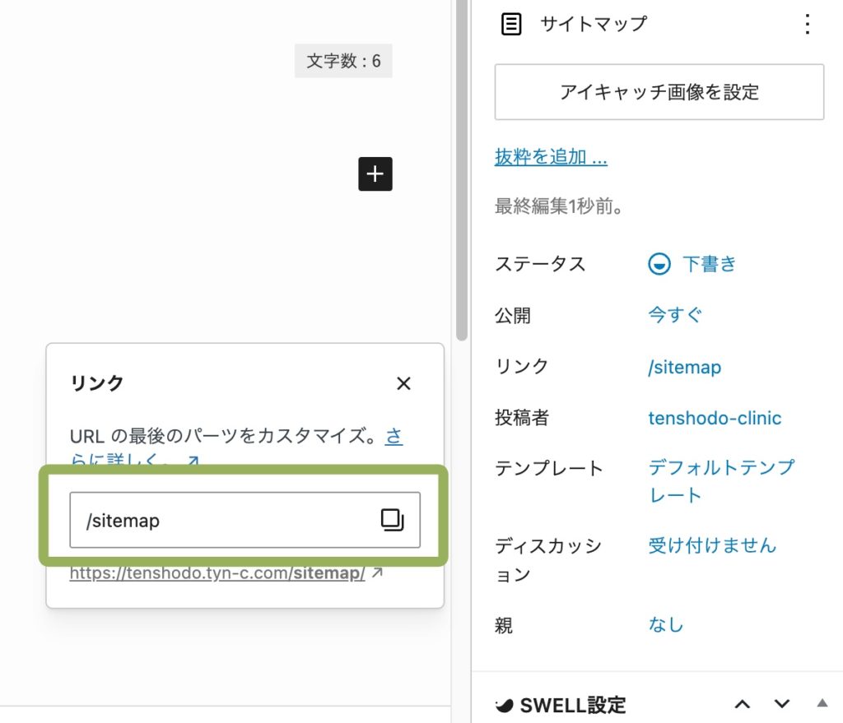Click inside the /sitemap slug field
Viewport: 843px width, 723px height.
pos(206,519)
